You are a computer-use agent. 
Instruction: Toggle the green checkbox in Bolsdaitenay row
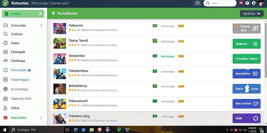pyautogui.click(x=155, y=86)
